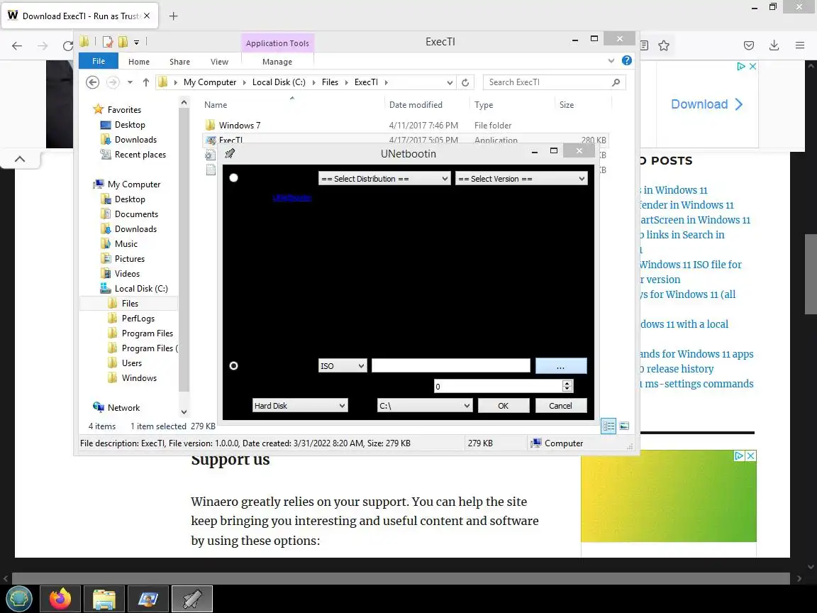Viewport: 817px width, 613px height.
Task: Go up one folder level in Explorer
Action: point(146,82)
